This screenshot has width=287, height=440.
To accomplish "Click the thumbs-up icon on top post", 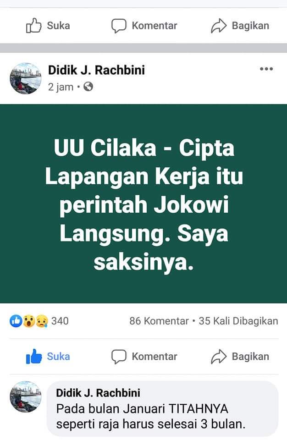I will coord(34,26).
